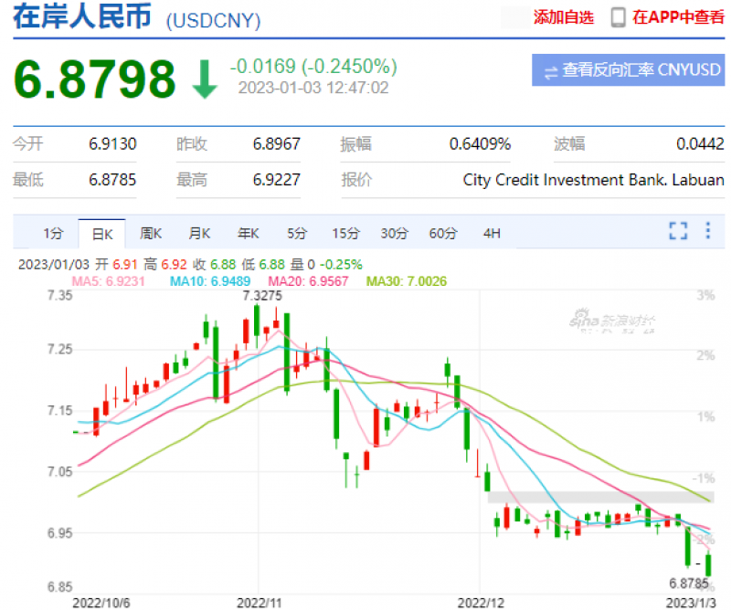Open the fullscreen chart icon
The image size is (731, 610).
pyautogui.click(x=678, y=230)
